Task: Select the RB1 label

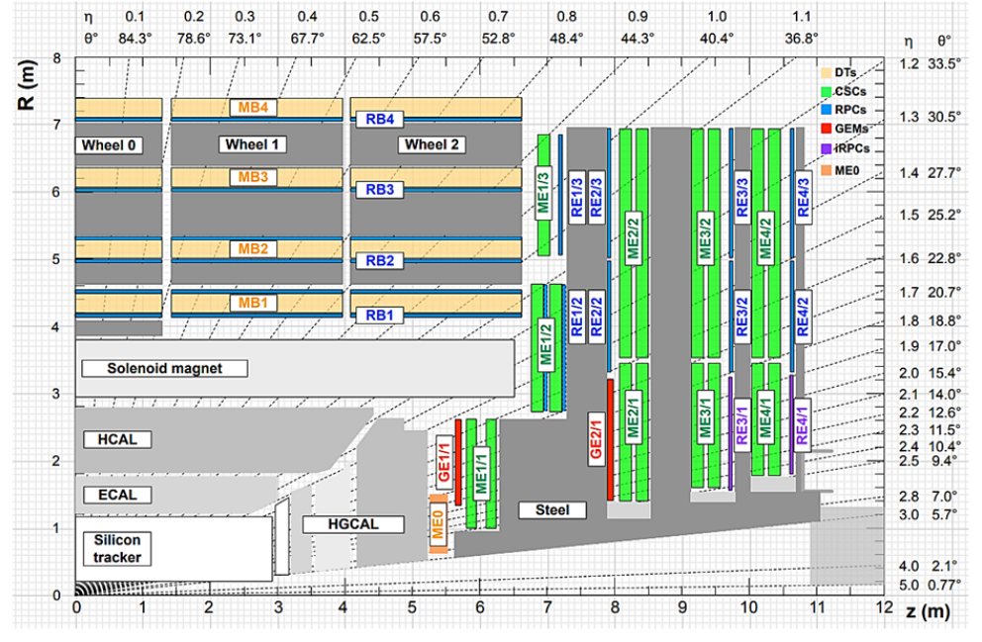Action: coord(380,316)
